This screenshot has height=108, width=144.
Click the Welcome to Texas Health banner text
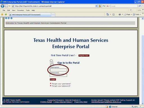[36, 23]
